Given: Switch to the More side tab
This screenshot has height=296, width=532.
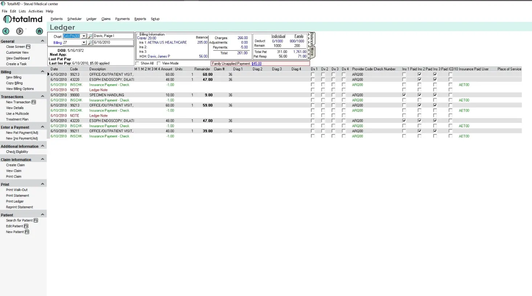Looking at the screenshot, I should click(x=312, y=52).
